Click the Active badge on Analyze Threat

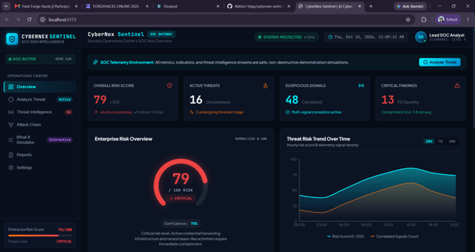pos(64,100)
